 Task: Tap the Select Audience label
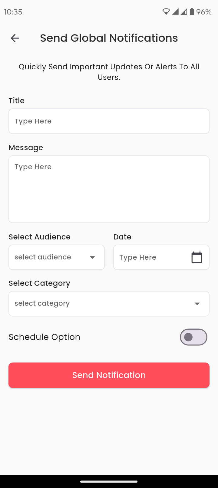pos(40,237)
